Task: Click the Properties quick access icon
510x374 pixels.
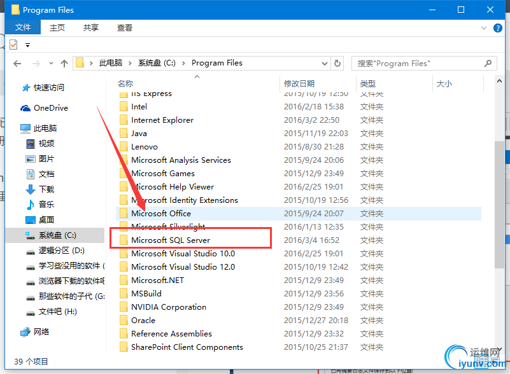Action: (x=13, y=45)
